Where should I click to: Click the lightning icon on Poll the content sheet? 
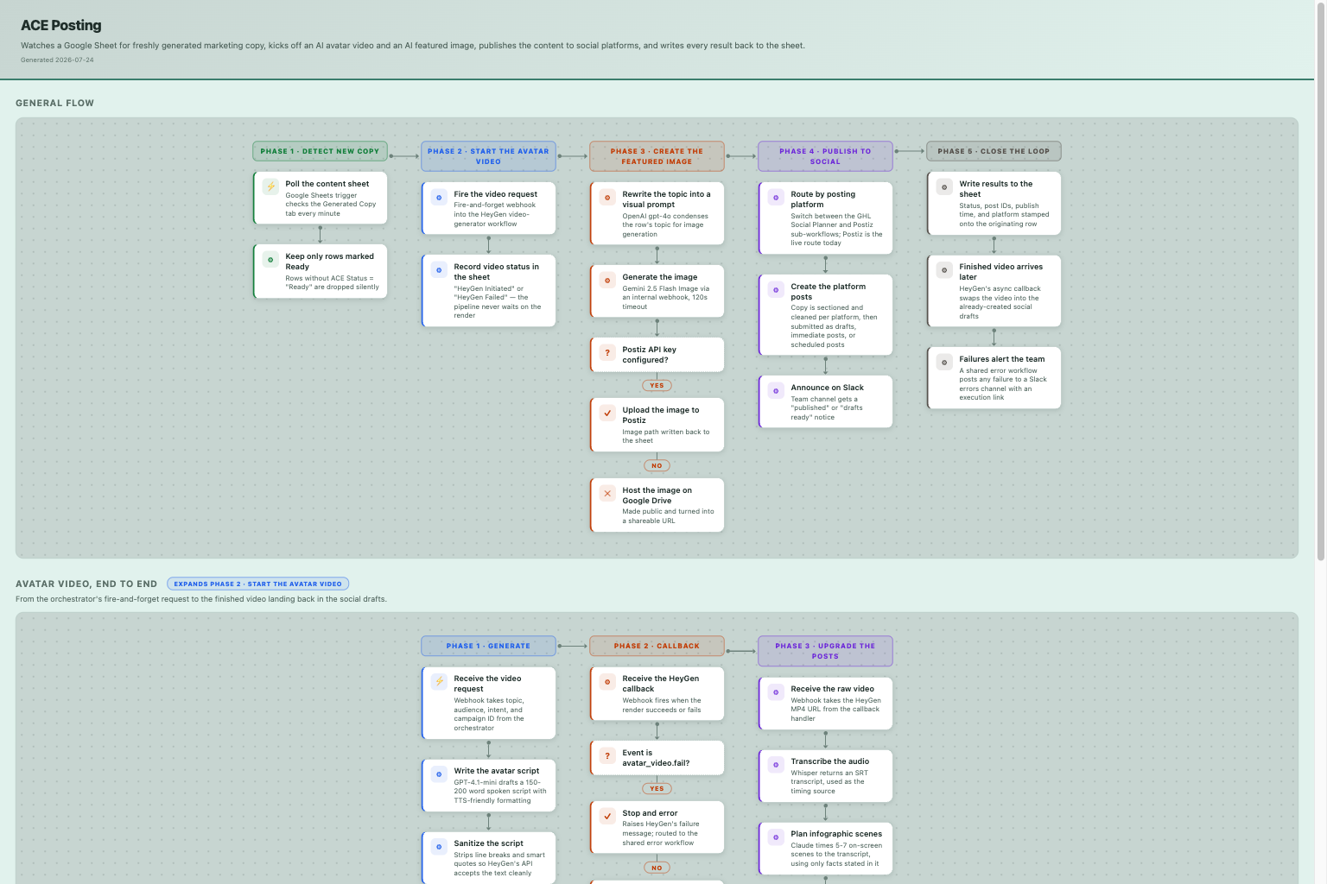click(x=270, y=186)
